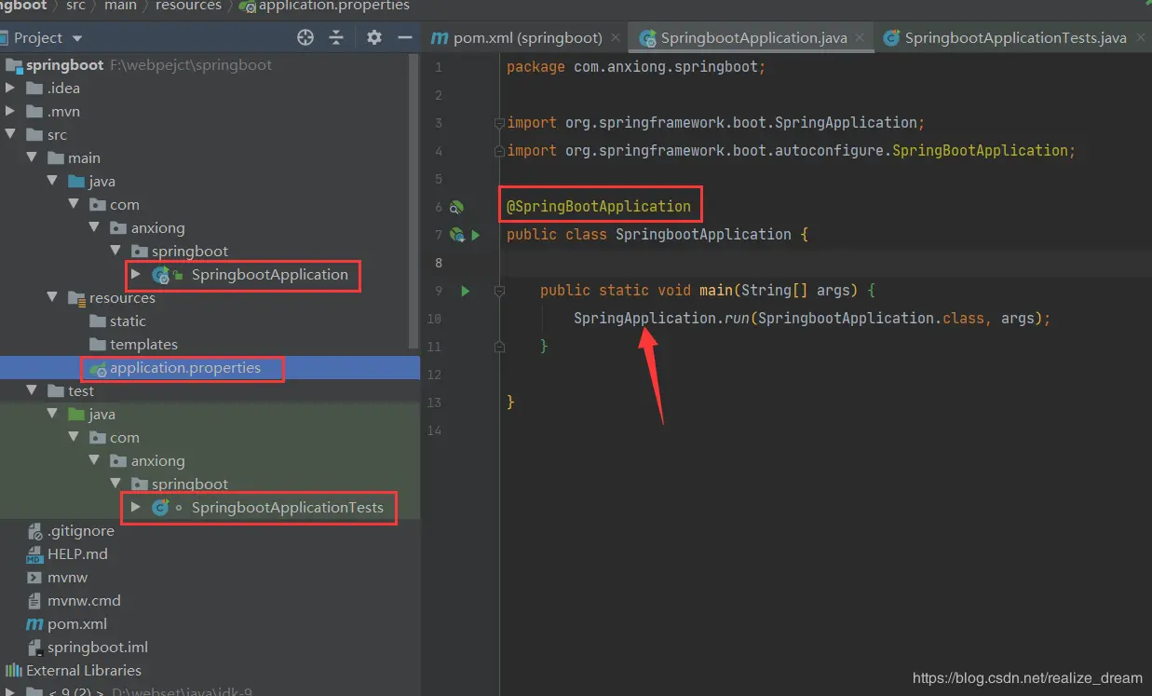Fold the main method at line 9

point(499,291)
